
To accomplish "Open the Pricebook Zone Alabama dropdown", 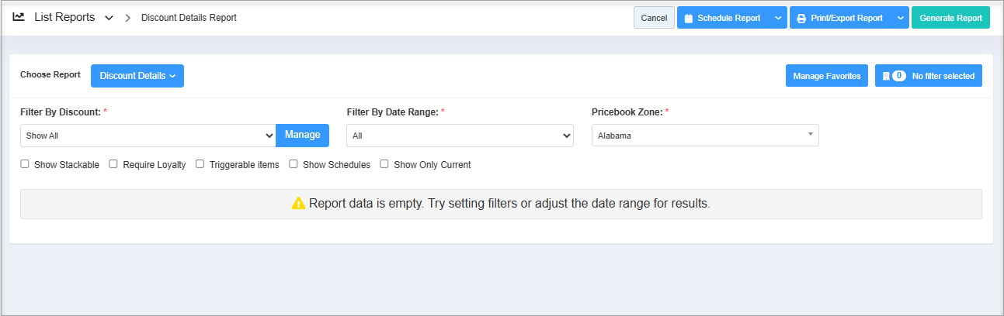I will pyautogui.click(x=705, y=136).
